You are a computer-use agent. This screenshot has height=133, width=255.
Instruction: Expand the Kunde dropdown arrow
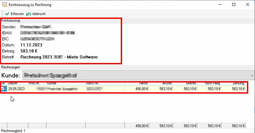[252, 75]
